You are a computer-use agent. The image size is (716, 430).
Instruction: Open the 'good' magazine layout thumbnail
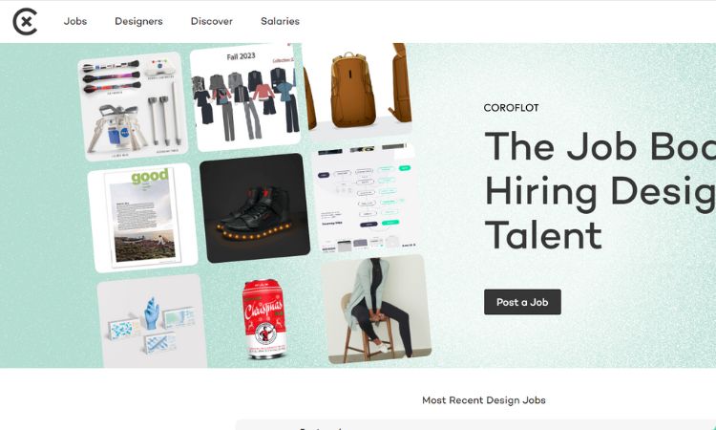pyautogui.click(x=142, y=218)
